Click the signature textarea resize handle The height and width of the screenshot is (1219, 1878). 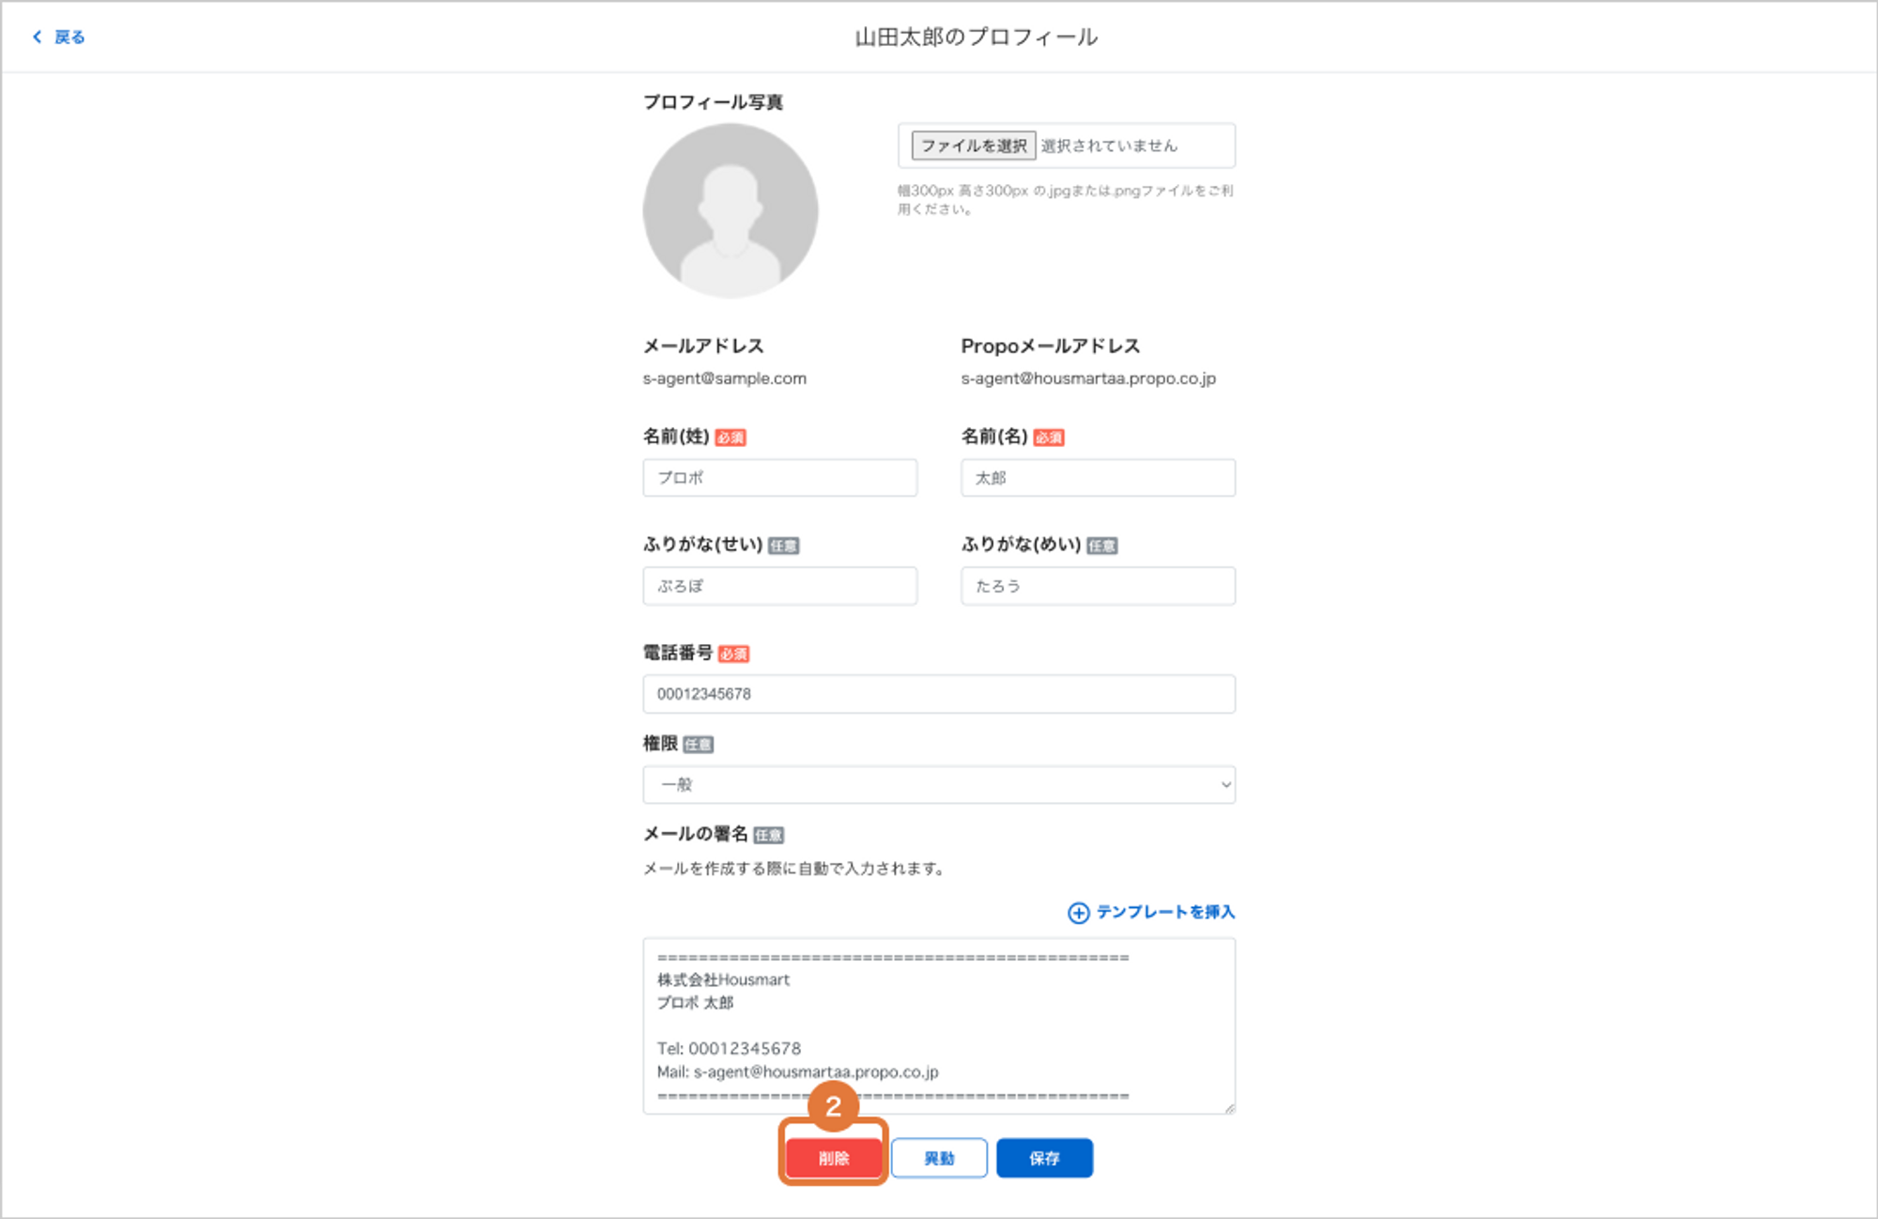pyautogui.click(x=1229, y=1107)
